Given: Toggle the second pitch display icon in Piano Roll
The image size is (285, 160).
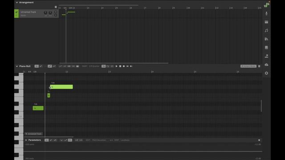Looking at the screenshot, I should click(x=65, y=66).
